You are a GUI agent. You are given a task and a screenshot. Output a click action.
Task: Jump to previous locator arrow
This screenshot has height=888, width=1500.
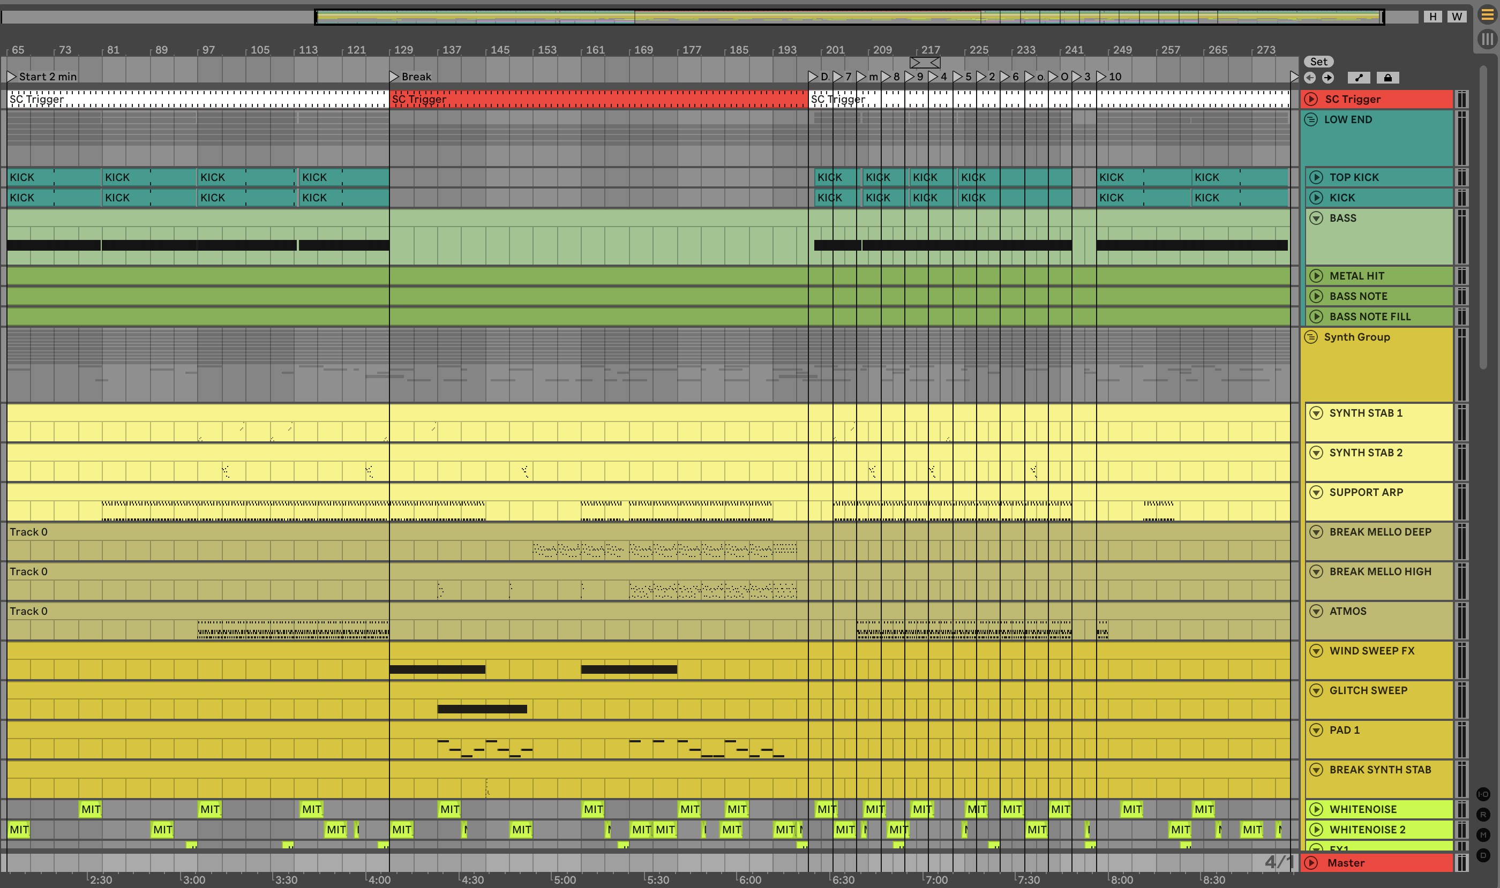(x=1310, y=78)
